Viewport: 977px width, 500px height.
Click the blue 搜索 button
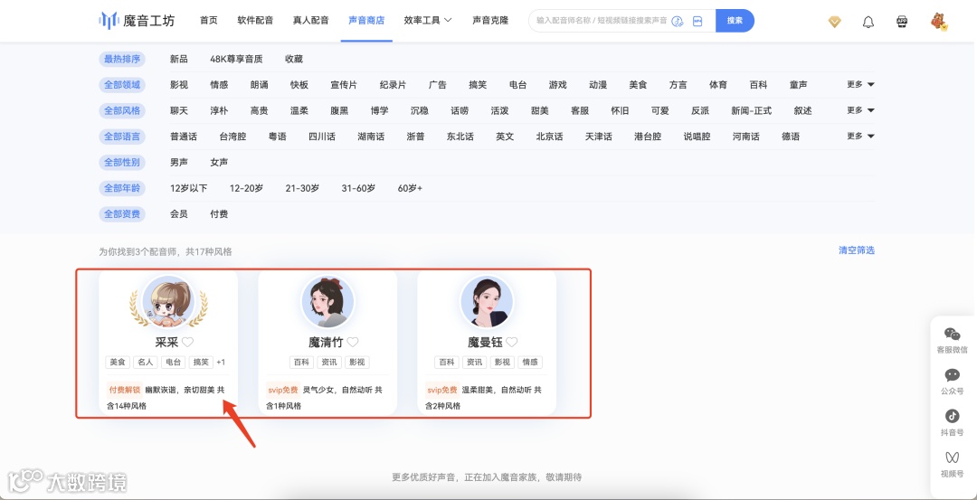tap(735, 21)
